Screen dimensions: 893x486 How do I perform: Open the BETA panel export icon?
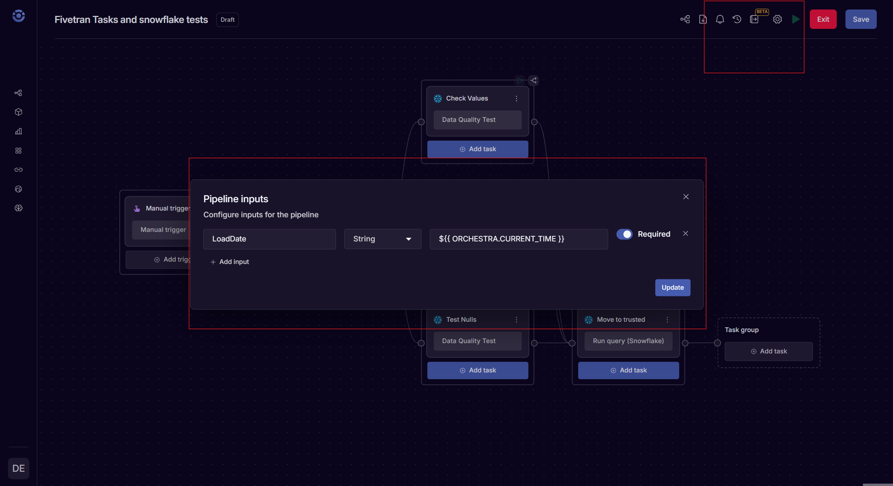pyautogui.click(x=754, y=19)
